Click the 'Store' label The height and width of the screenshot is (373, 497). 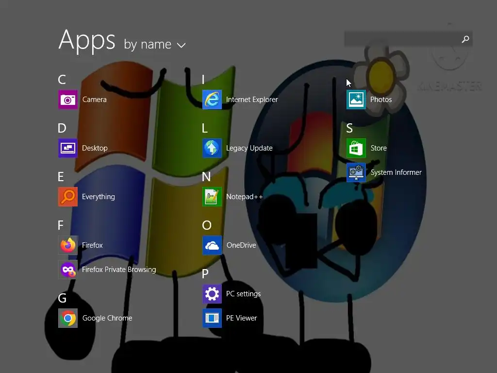379,148
